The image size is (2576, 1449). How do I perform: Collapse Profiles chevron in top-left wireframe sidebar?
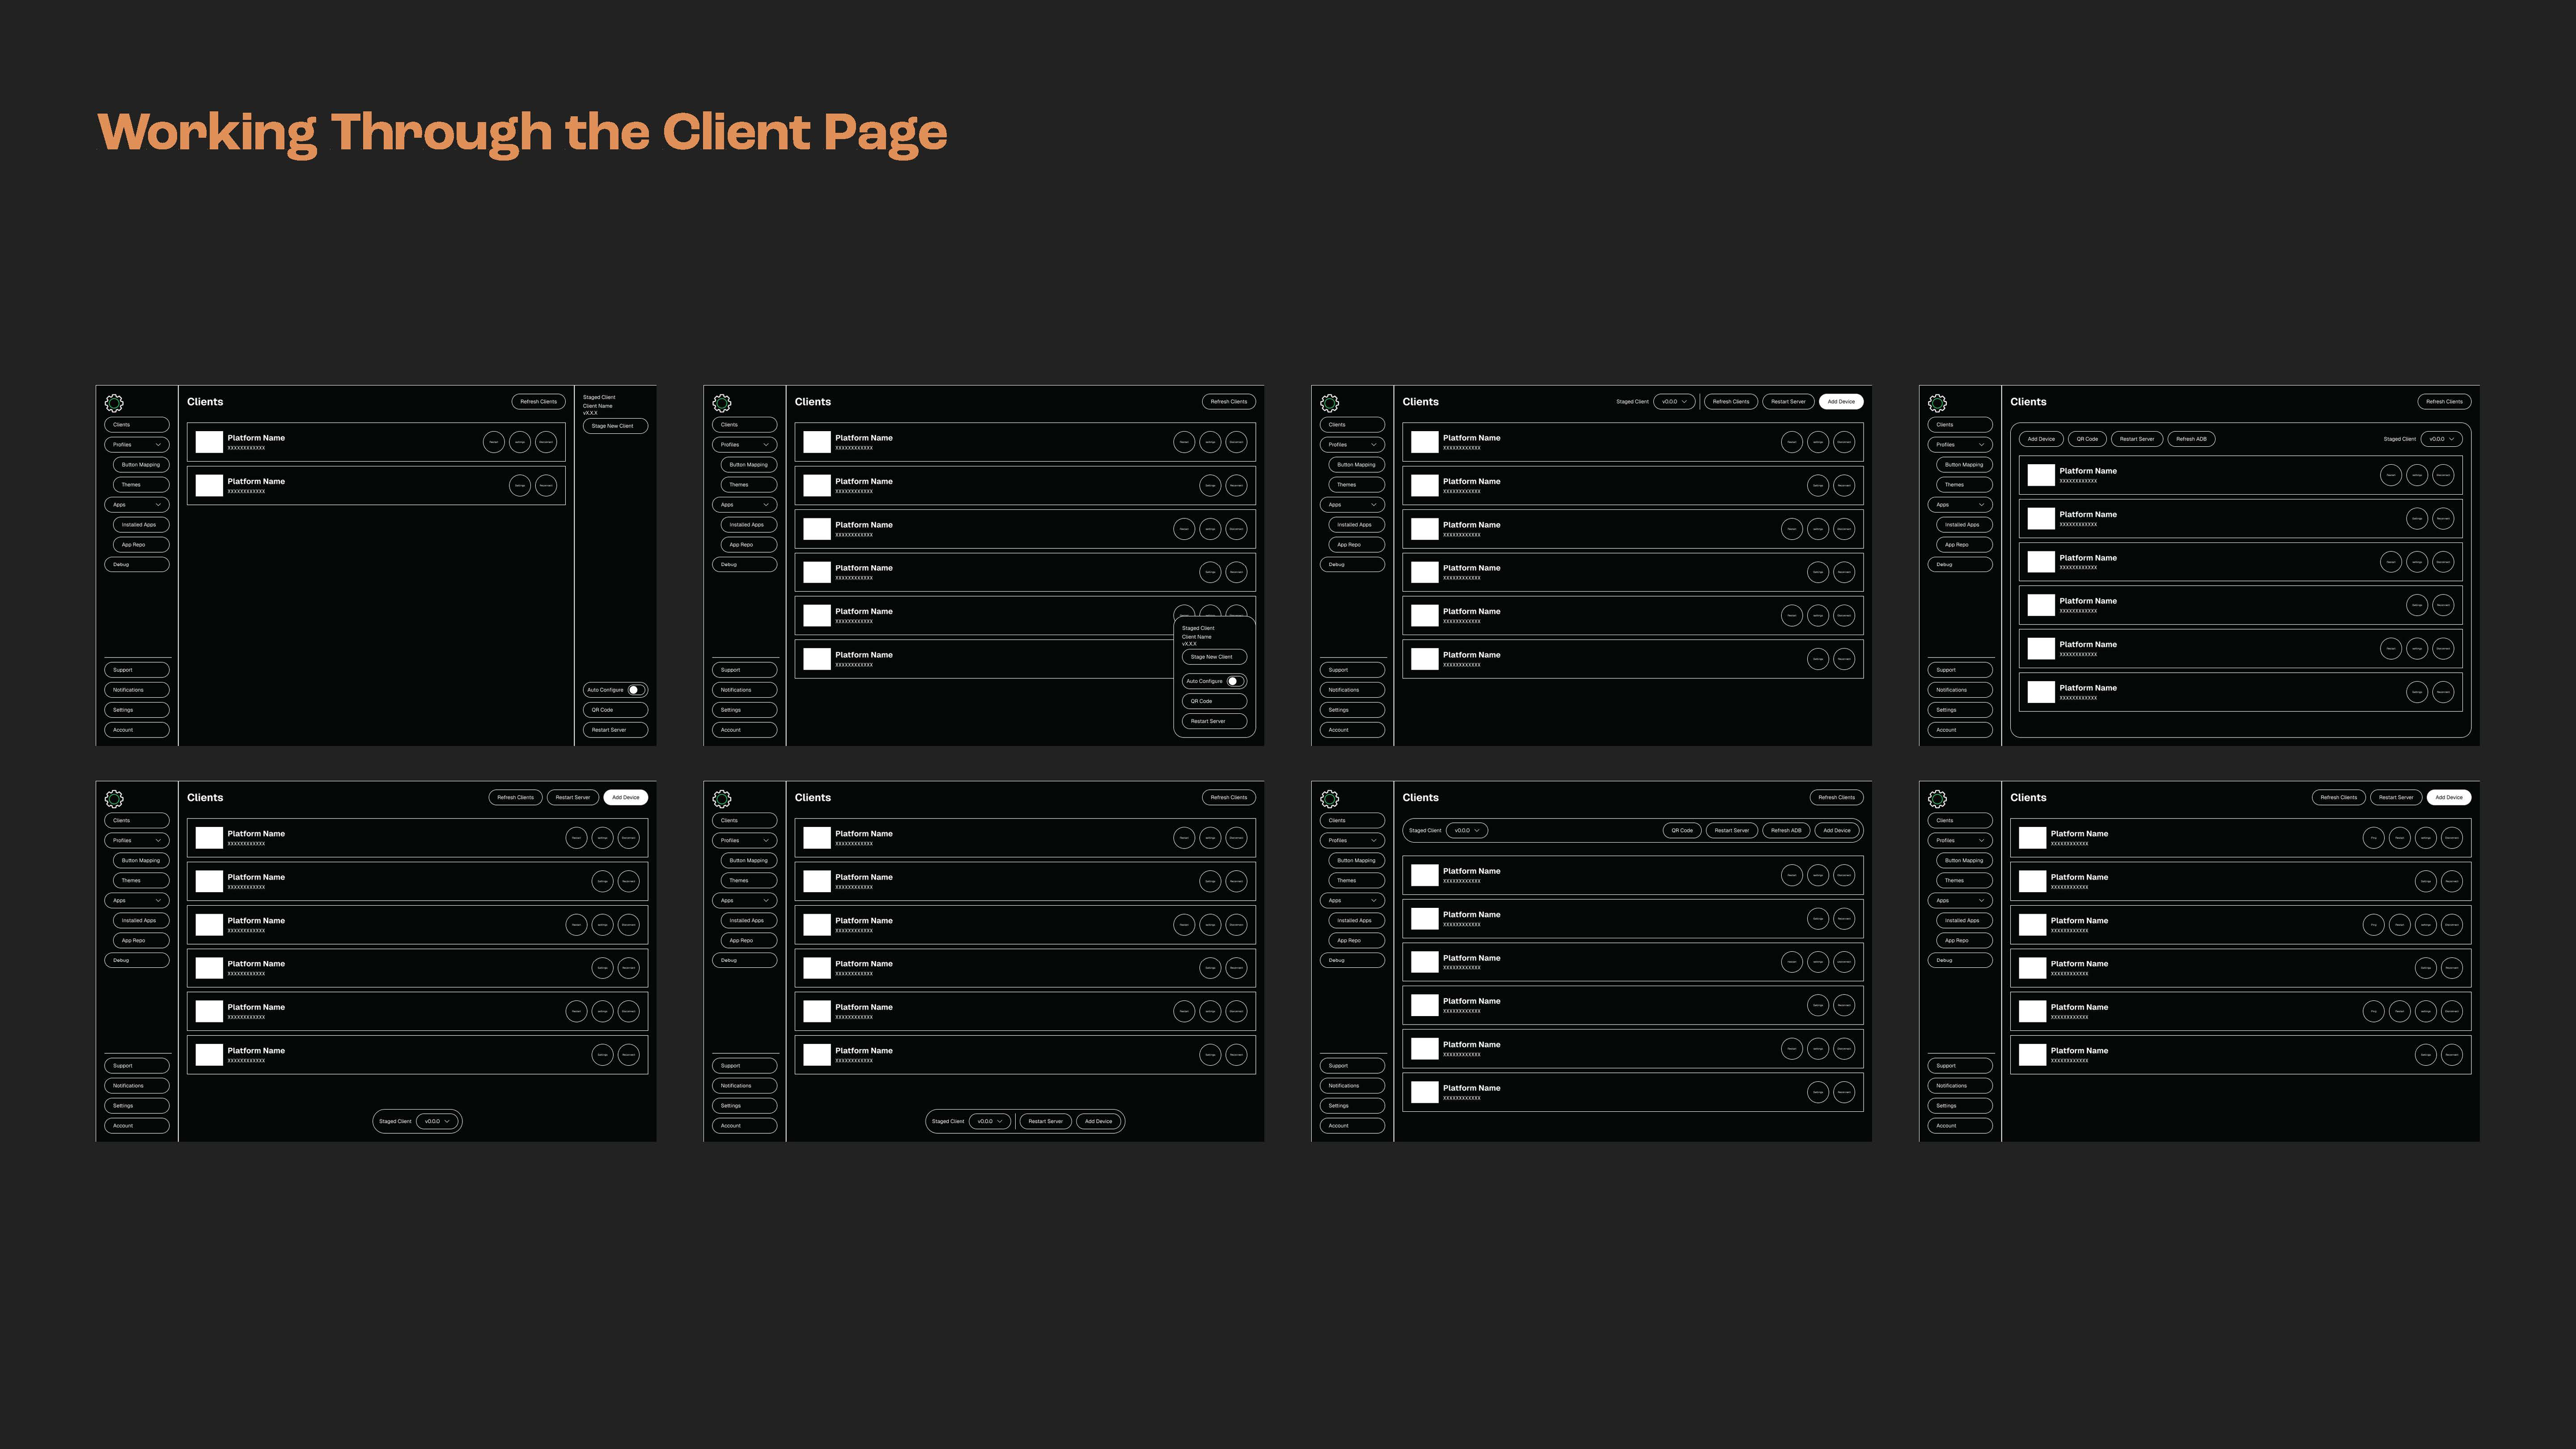pos(158,445)
